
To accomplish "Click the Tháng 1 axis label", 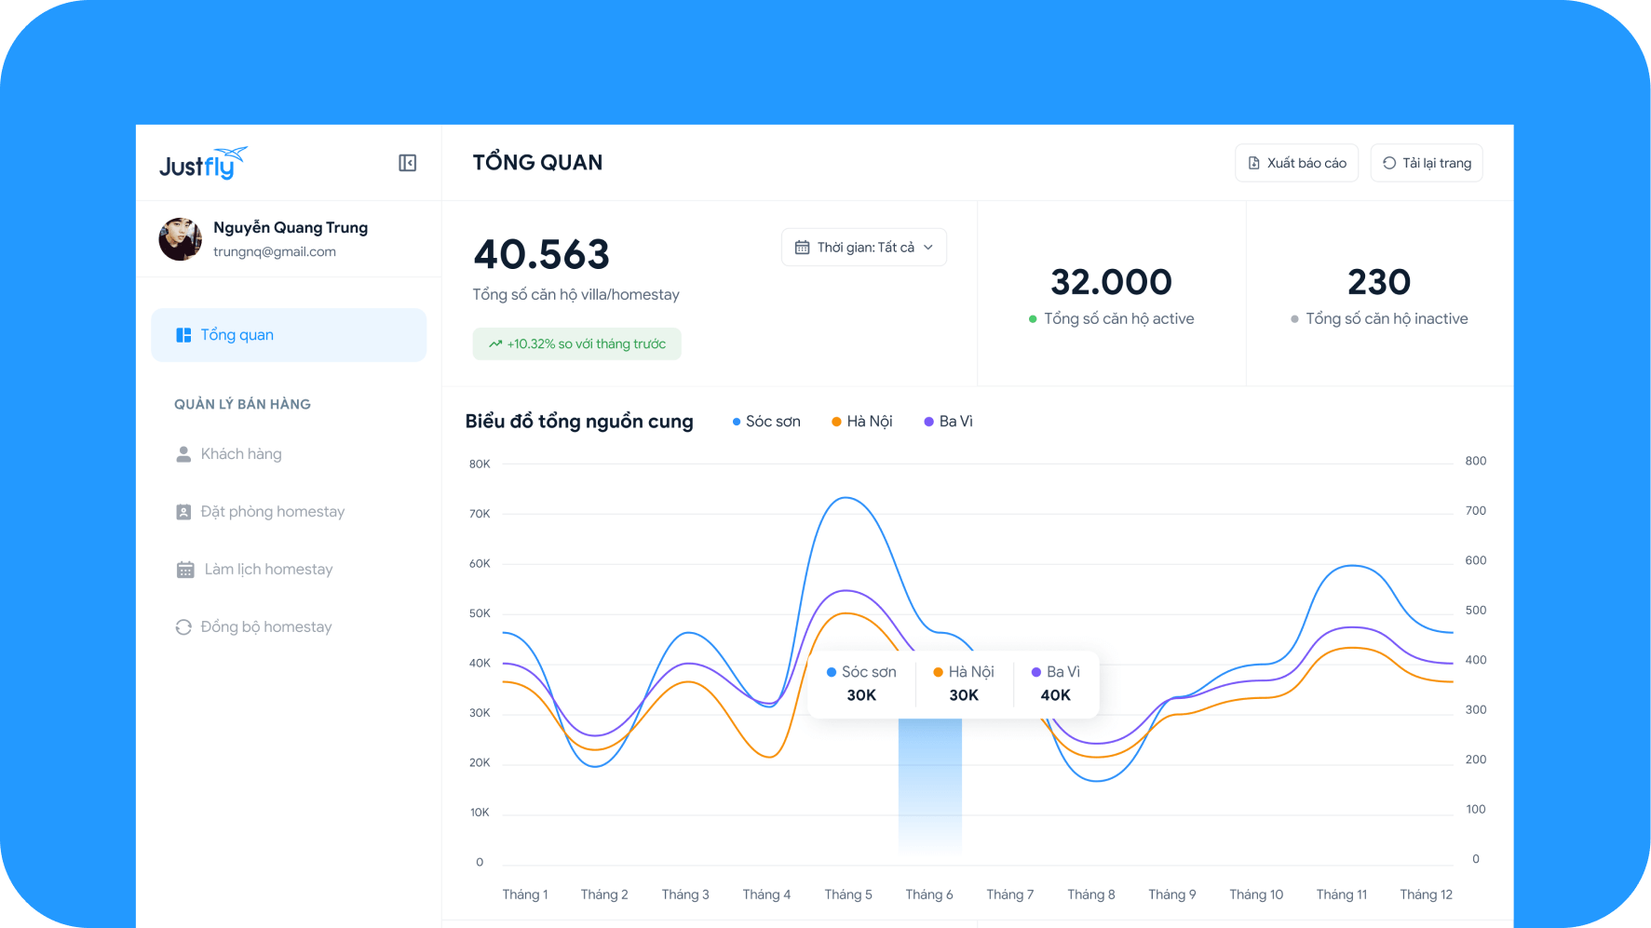I will tap(525, 894).
